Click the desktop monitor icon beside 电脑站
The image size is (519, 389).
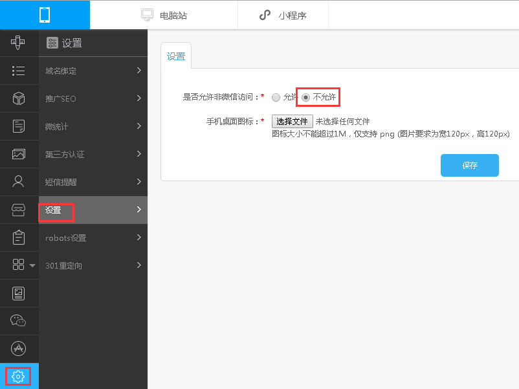pos(147,15)
